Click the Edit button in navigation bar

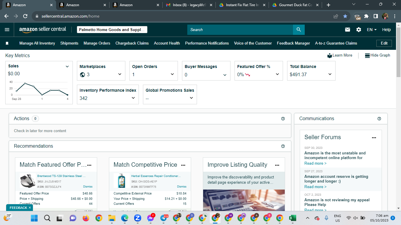pyautogui.click(x=384, y=43)
